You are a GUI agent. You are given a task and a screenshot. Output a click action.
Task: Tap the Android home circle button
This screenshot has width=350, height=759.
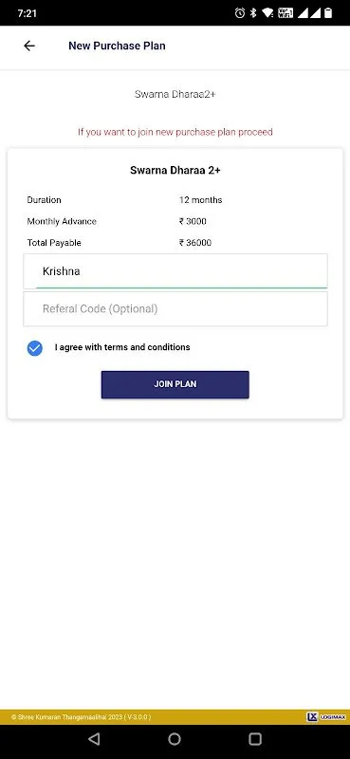point(175,739)
